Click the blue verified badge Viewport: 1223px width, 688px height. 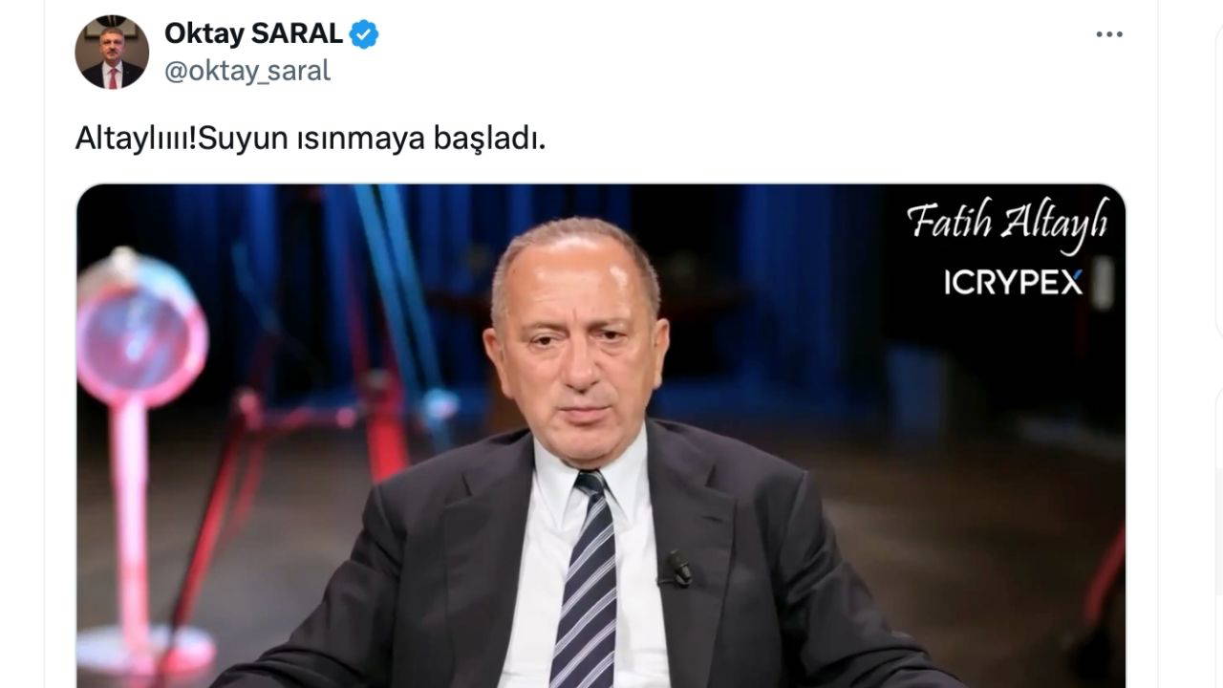coord(364,34)
